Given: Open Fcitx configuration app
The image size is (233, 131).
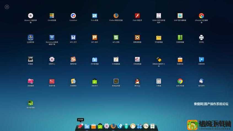Looking at the screenshot, I should (x=95, y=16).
